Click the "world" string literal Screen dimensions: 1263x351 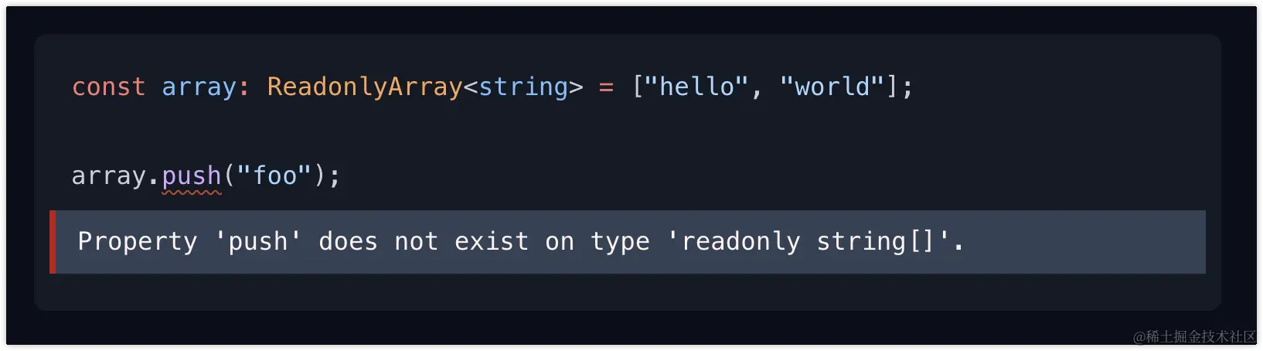(x=832, y=86)
